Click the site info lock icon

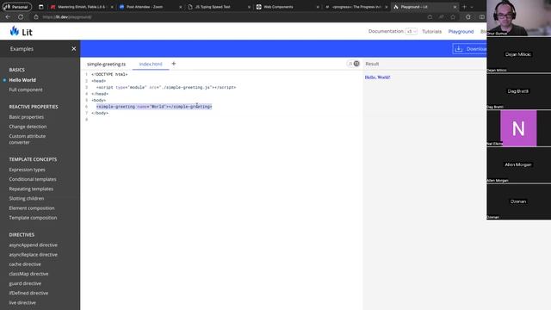[x=36, y=17]
